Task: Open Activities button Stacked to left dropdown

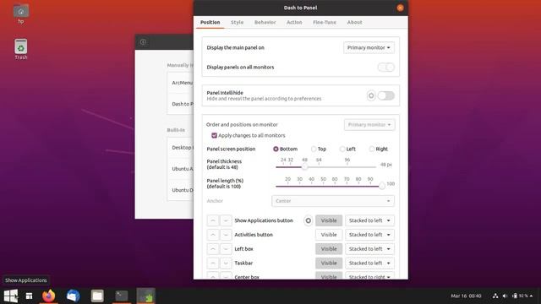Action: 369,235
